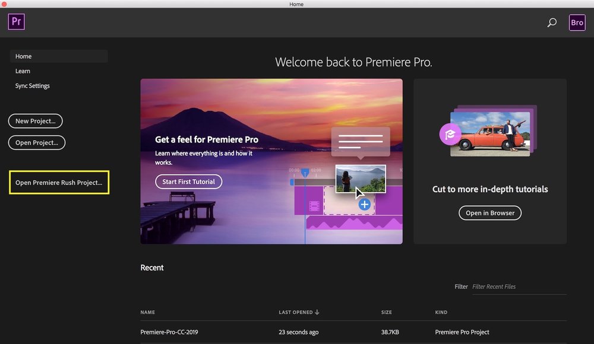Click the 'Get a feel for Premiere Pro' heading
594x344 pixels.
(x=207, y=139)
